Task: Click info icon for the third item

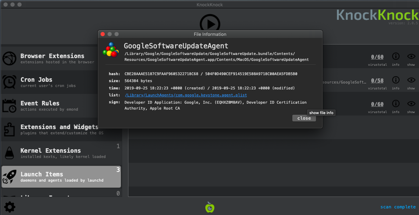Action: (x=396, y=104)
